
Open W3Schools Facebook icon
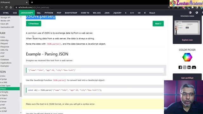tap(180, 67)
